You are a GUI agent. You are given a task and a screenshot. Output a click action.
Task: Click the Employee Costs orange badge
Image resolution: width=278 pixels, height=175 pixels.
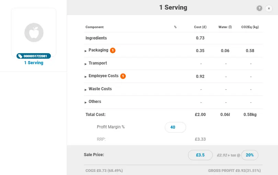pos(123,76)
